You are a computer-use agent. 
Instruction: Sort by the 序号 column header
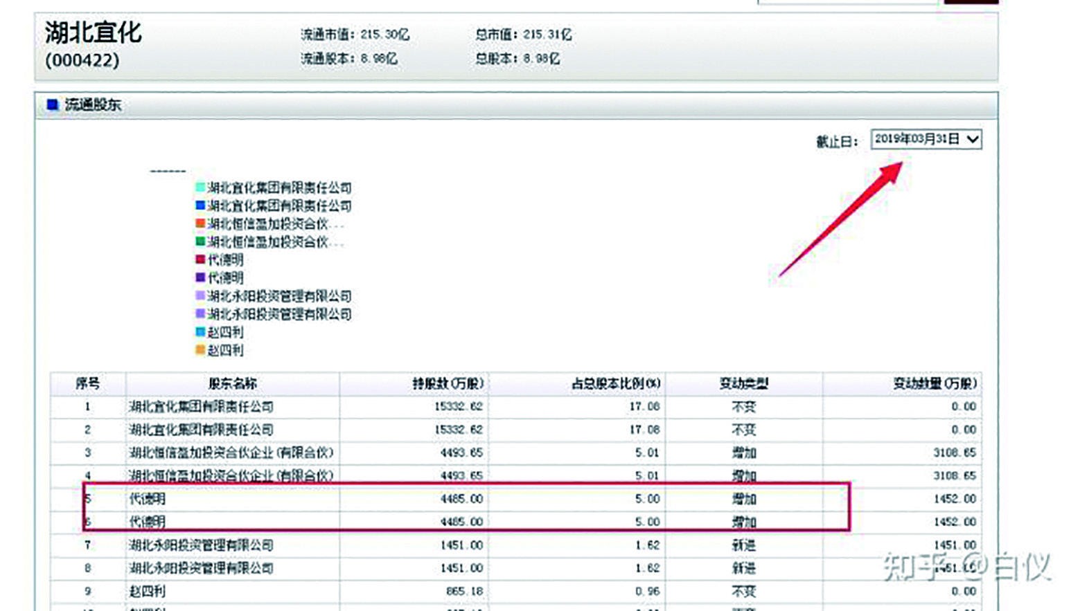[87, 383]
